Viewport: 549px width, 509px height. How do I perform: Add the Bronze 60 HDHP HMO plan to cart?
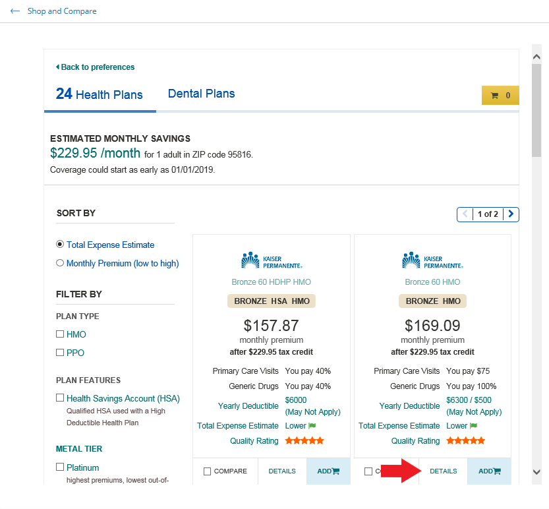point(328,471)
